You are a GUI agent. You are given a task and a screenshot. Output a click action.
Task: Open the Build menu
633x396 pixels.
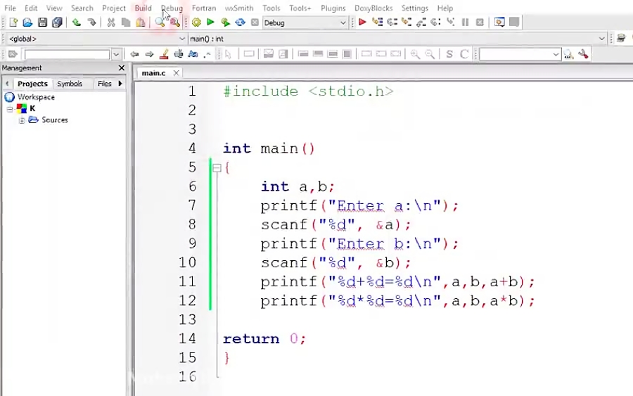coord(143,8)
